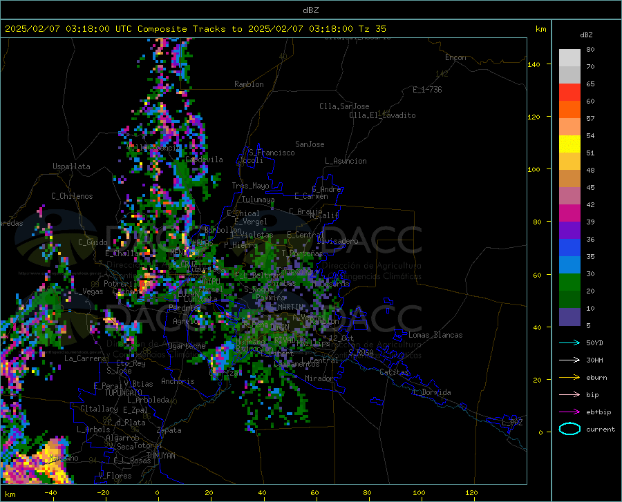Image resolution: width=622 pixels, height=502 pixels.
Task: Select the 10 dBZ slate violet swatch
Action: [x=569, y=317]
